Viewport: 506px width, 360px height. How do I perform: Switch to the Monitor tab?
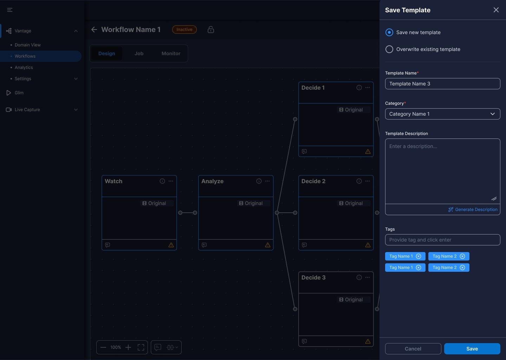(171, 53)
